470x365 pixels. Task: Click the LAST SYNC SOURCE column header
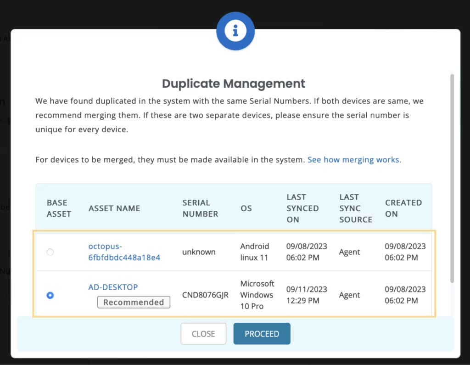(x=356, y=208)
